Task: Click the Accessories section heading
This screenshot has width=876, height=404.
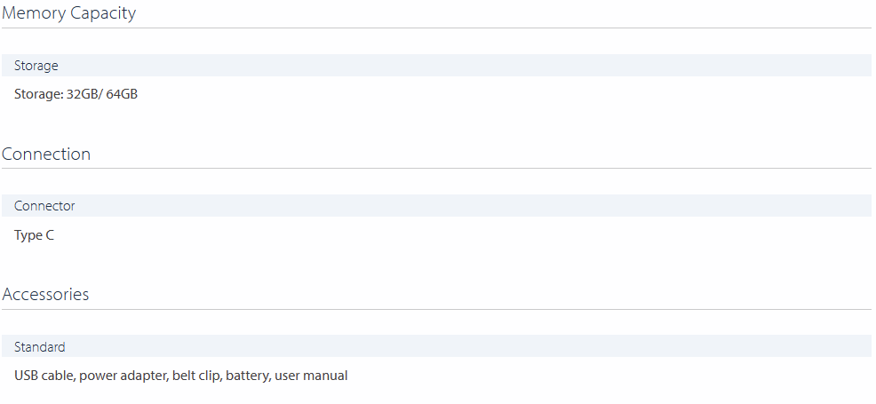Action: [x=45, y=294]
